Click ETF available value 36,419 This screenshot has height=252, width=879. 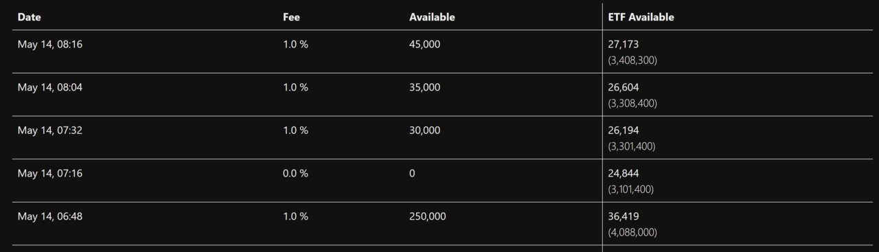pos(624,216)
